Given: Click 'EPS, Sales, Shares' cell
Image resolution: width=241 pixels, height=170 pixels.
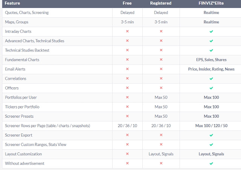Looking at the screenshot, I should (x=211, y=60).
